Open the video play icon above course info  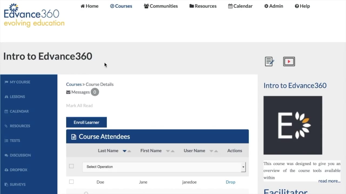pyautogui.click(x=289, y=61)
